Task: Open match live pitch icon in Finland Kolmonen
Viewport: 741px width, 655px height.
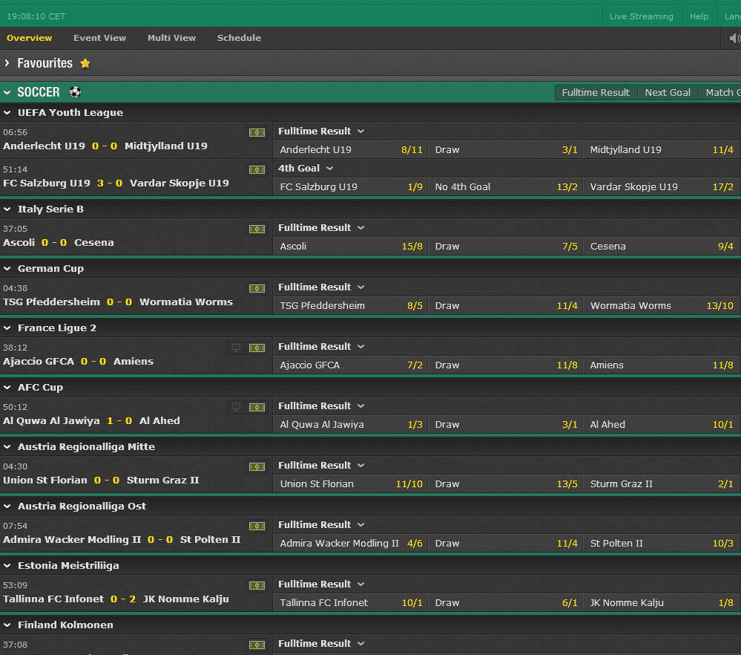Action: pyautogui.click(x=257, y=645)
